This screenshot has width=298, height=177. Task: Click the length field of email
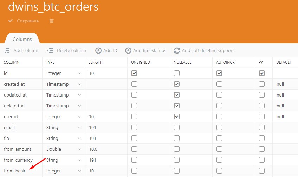(x=106, y=127)
